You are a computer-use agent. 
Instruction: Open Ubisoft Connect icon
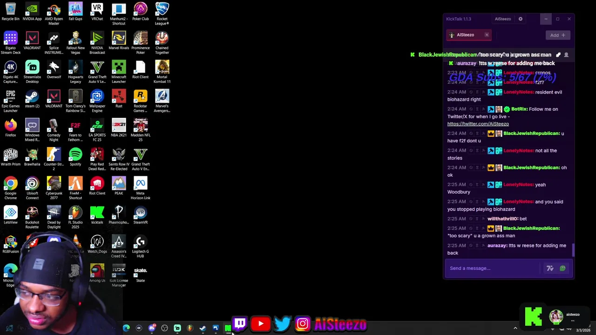pos(32,188)
